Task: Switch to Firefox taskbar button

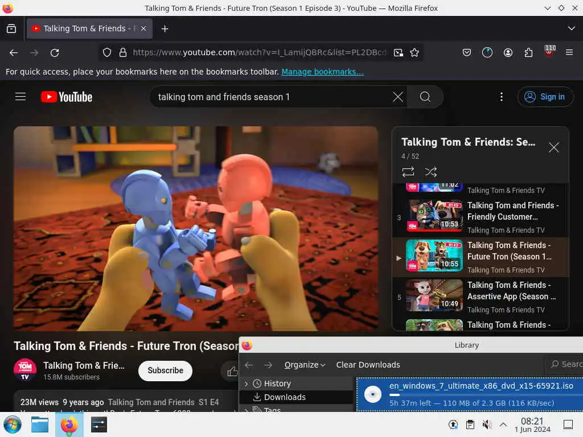Action: coord(69,424)
